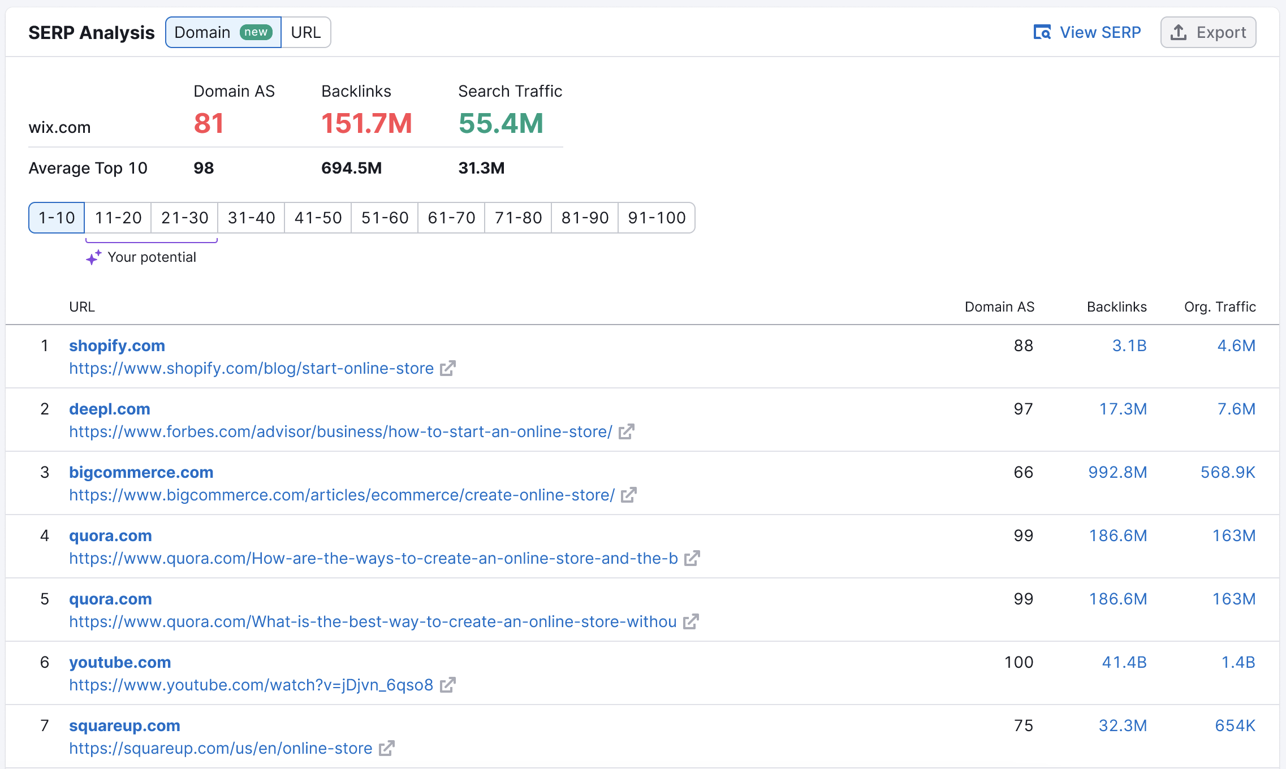1286x769 pixels.
Task: Open the shopify.com domain link
Action: (117, 345)
